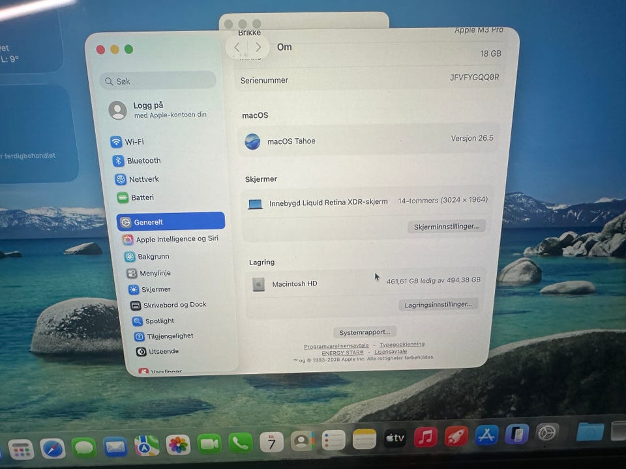The image size is (626, 469).
Task: Click 'Innebygd Liquid Retina XDR-skjerm' label
Action: pos(329,203)
